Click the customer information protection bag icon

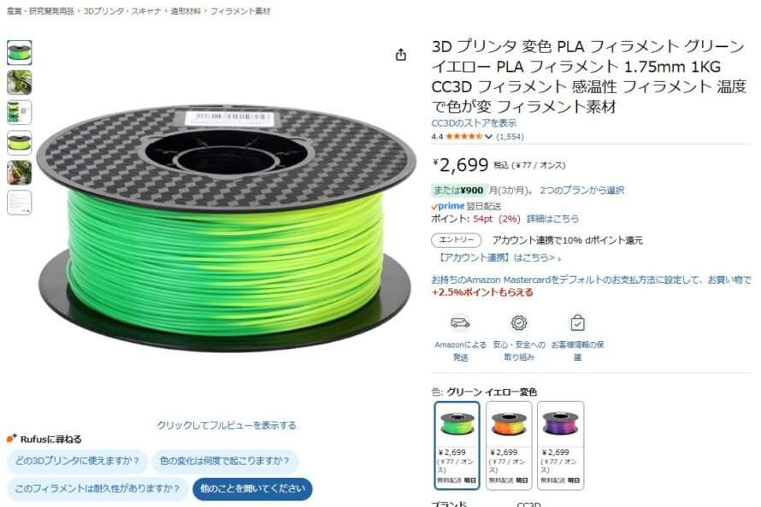point(577,322)
